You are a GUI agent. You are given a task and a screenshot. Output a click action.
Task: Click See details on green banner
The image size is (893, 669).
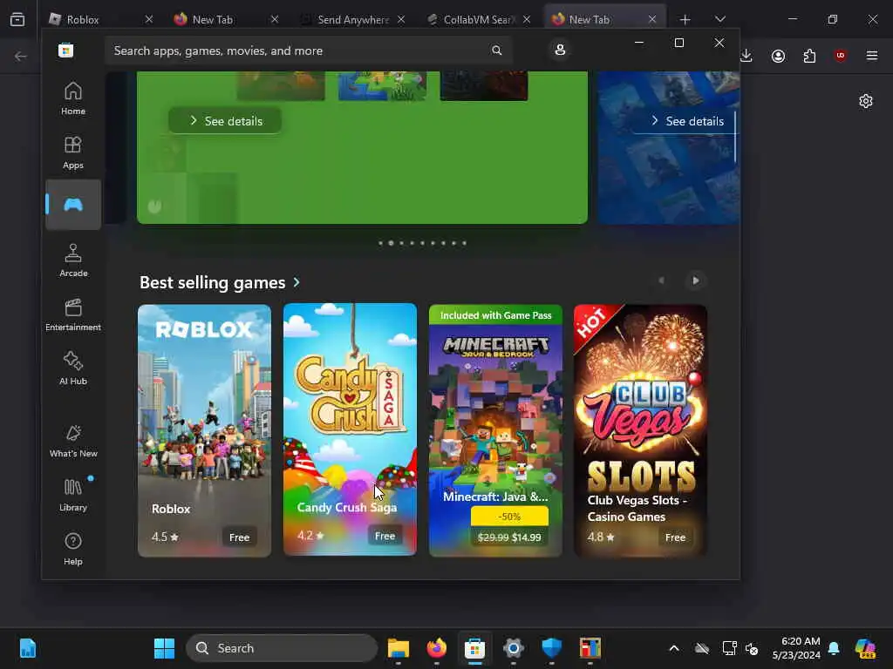[x=225, y=120]
